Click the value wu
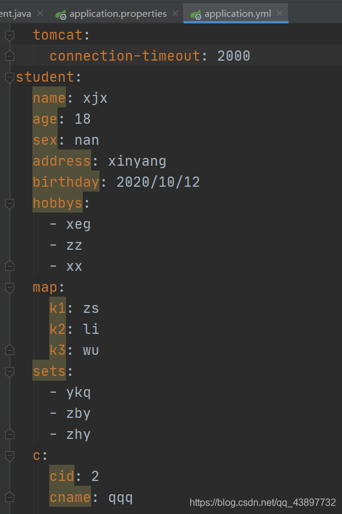Screen dimensions: 342x514 [x=91, y=351]
